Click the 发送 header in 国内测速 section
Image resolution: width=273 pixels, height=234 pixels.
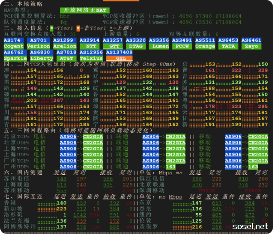point(60,172)
